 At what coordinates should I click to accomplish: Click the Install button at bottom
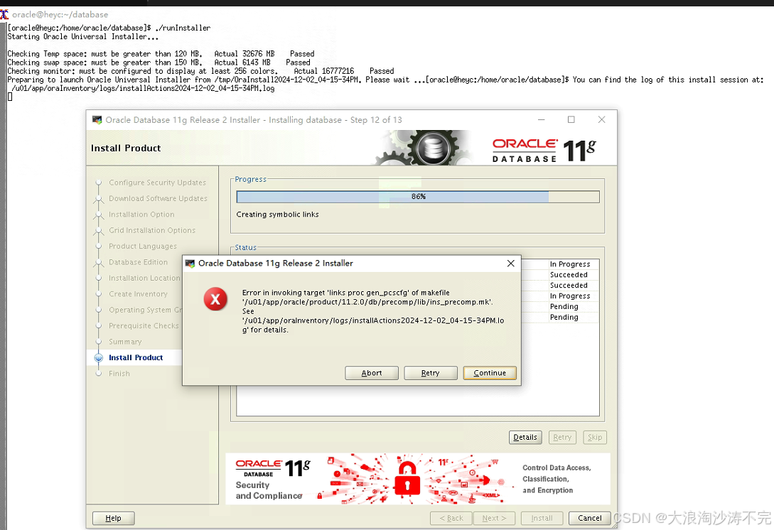542,518
